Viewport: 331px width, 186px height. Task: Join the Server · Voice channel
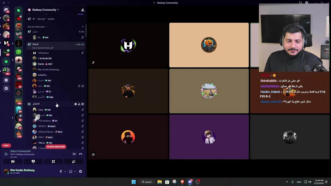56,19
